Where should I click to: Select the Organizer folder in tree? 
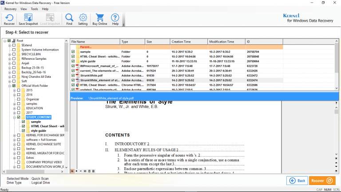click(32, 99)
